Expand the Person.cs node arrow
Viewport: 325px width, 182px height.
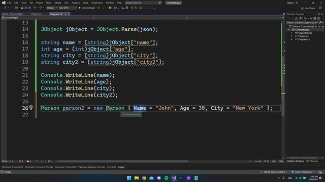[292, 36]
